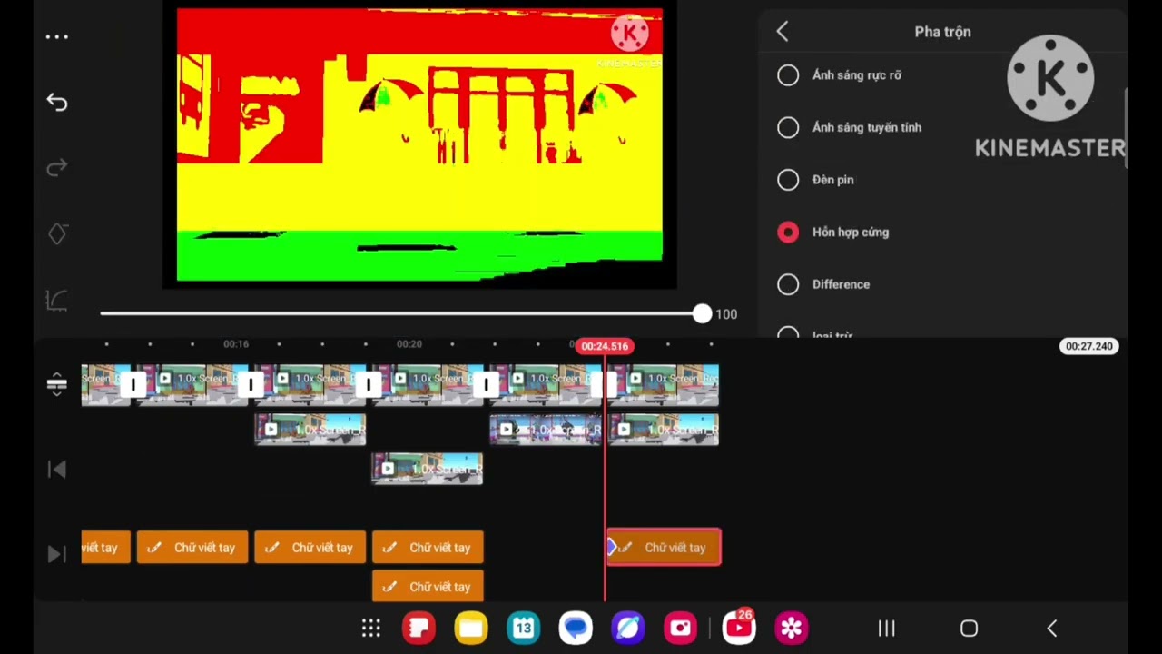Select the Chữ viết tay clip in lowest row
1162x654 pixels.
[x=428, y=587]
